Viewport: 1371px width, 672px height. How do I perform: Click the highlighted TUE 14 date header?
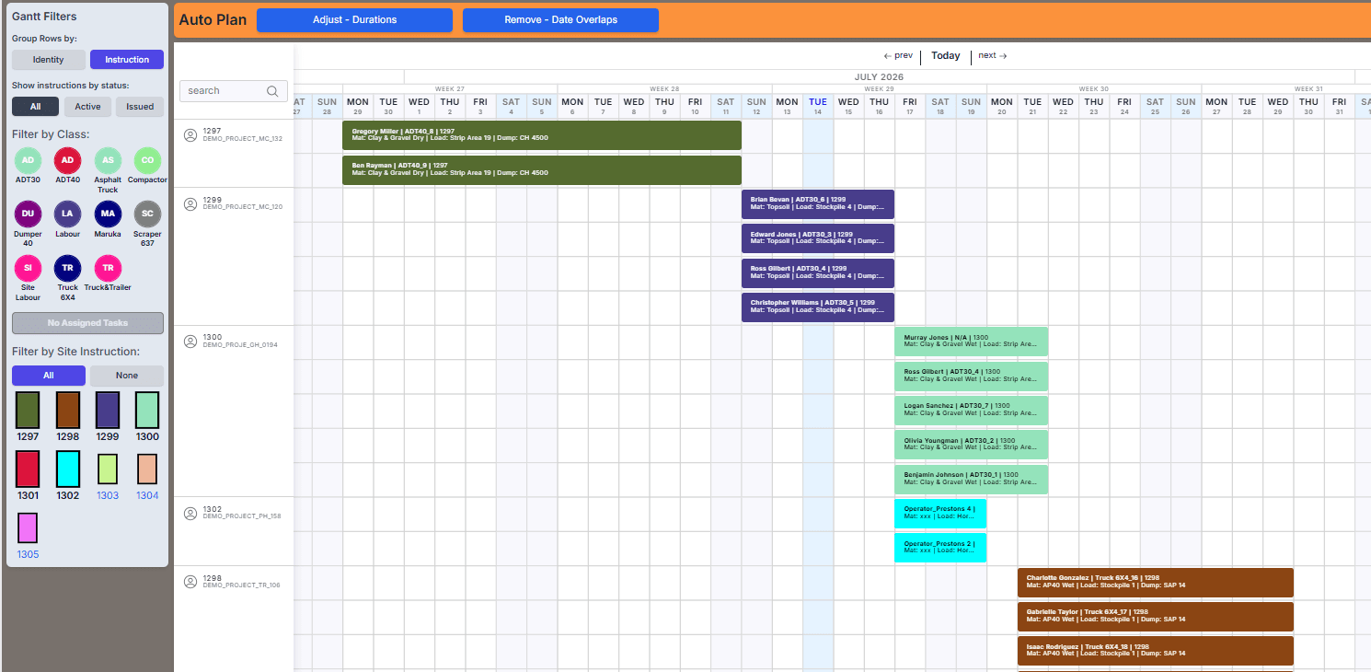tap(818, 106)
